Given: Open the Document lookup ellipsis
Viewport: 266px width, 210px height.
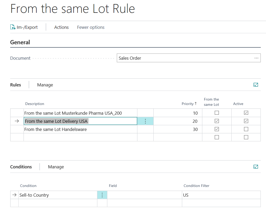Looking at the screenshot, I should point(256,58).
